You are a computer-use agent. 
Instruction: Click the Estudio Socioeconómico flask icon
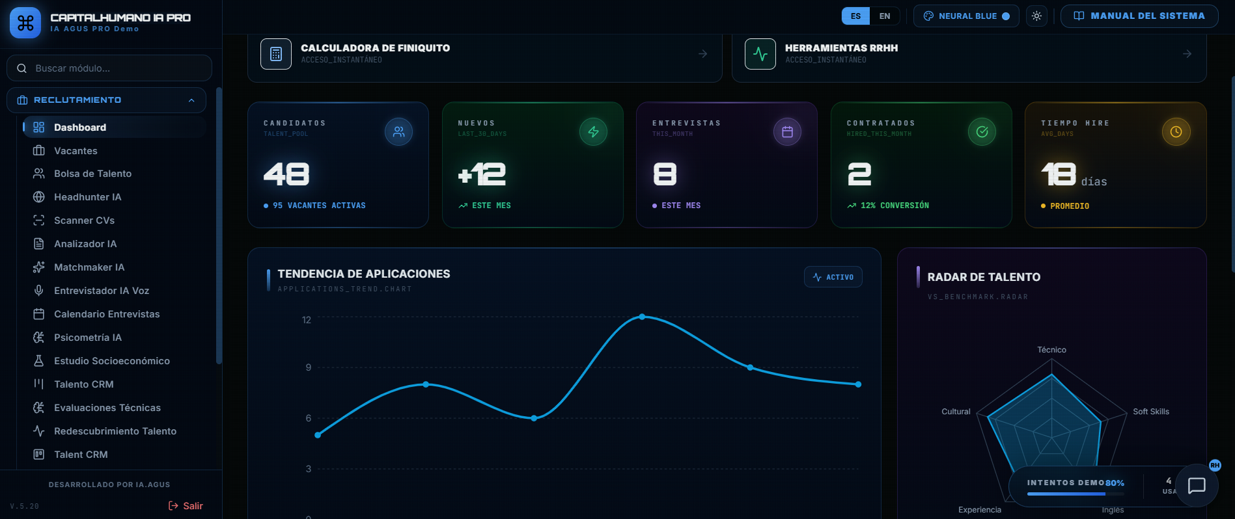(x=39, y=361)
